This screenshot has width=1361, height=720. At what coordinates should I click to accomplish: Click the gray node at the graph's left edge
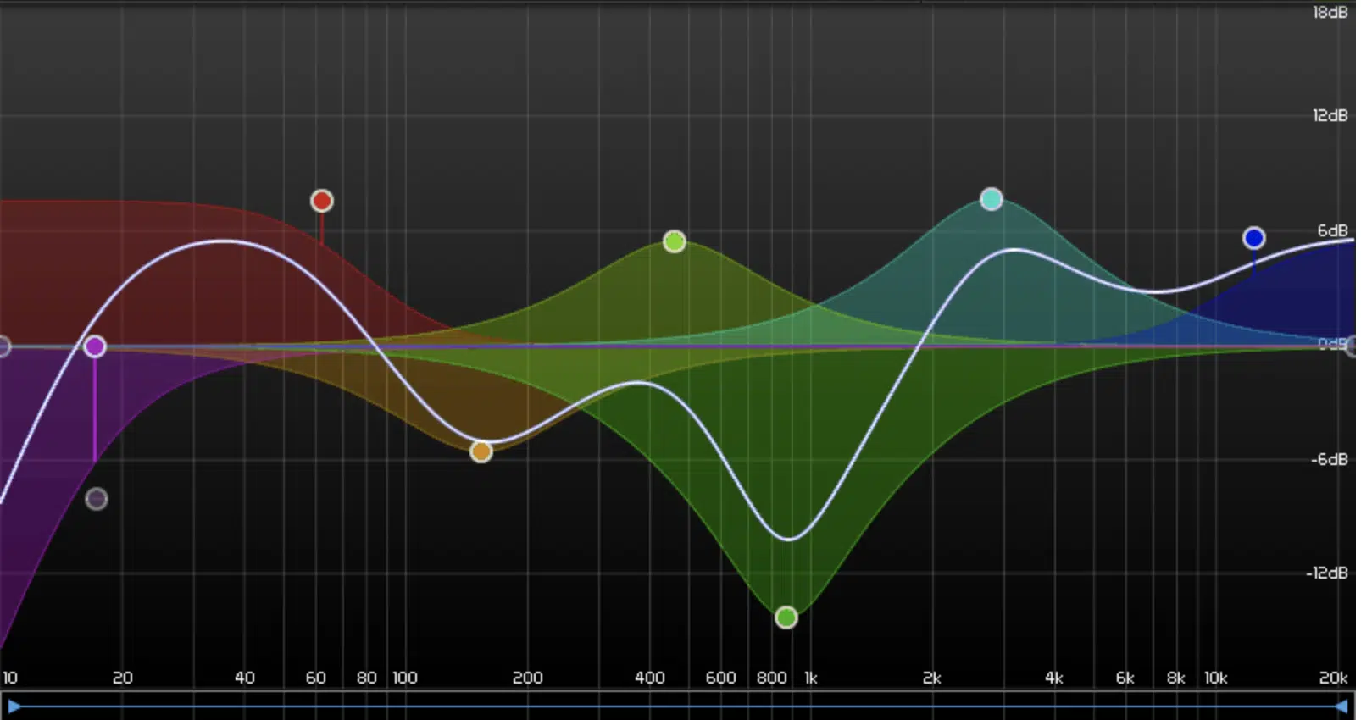3,346
